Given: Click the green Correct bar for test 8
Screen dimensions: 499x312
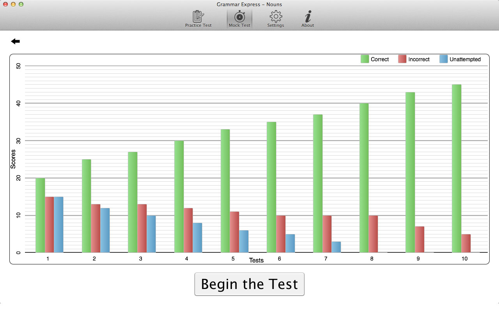Looking at the screenshot, I should [x=364, y=178].
